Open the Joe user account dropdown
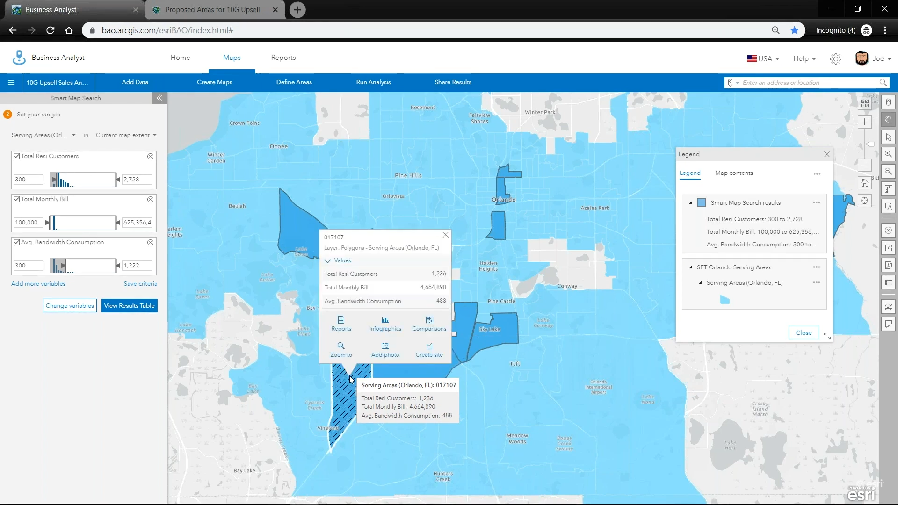Screen dimensions: 898x505 [873, 58]
